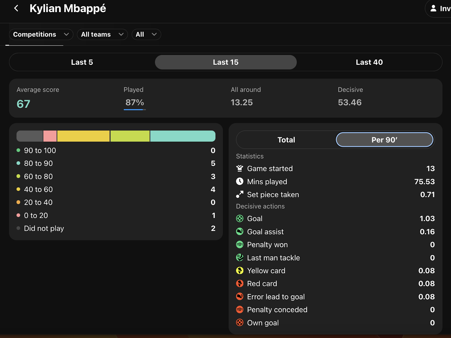This screenshot has width=451, height=338.
Task: Click the Penalty conceded icon
Action: coord(240,310)
